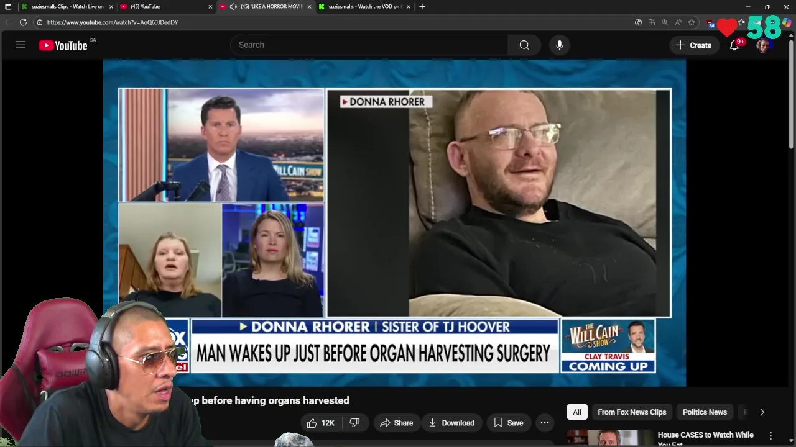Screen dimensions: 796x447
Task: Dislike the video with thumbs-down
Action: [354, 423]
